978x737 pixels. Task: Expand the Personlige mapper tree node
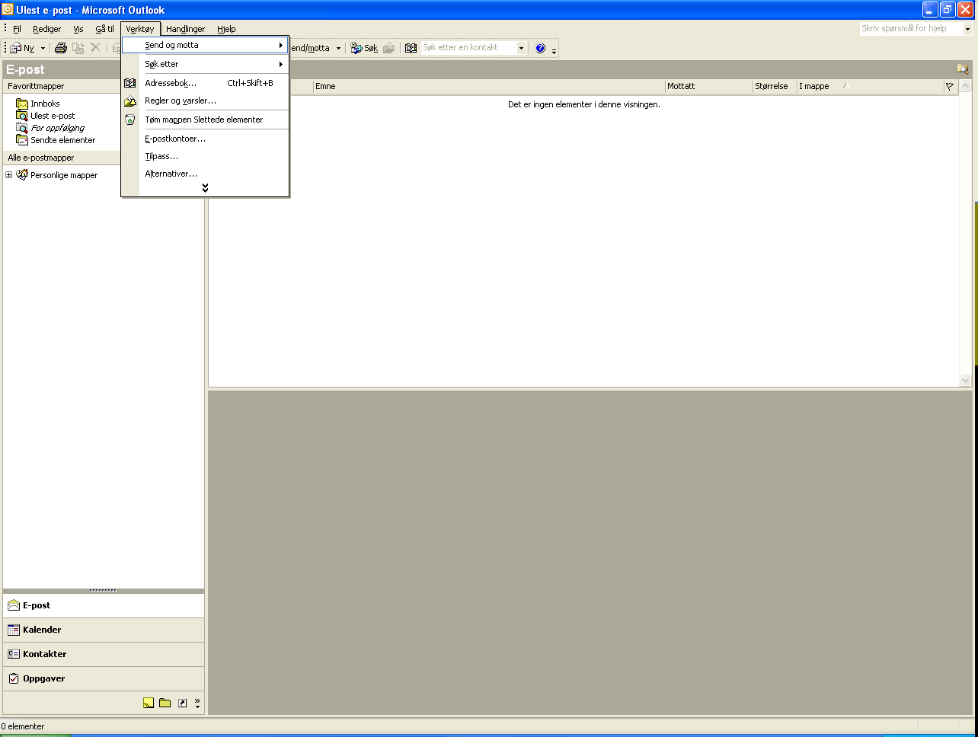click(9, 175)
